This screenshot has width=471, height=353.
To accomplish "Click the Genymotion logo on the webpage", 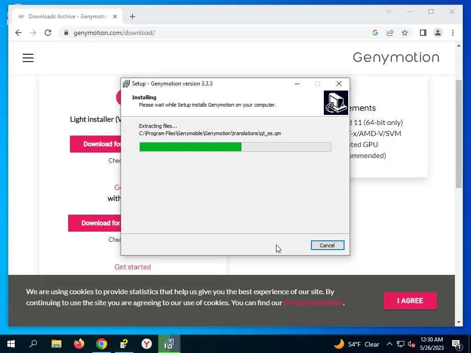I will click(396, 57).
